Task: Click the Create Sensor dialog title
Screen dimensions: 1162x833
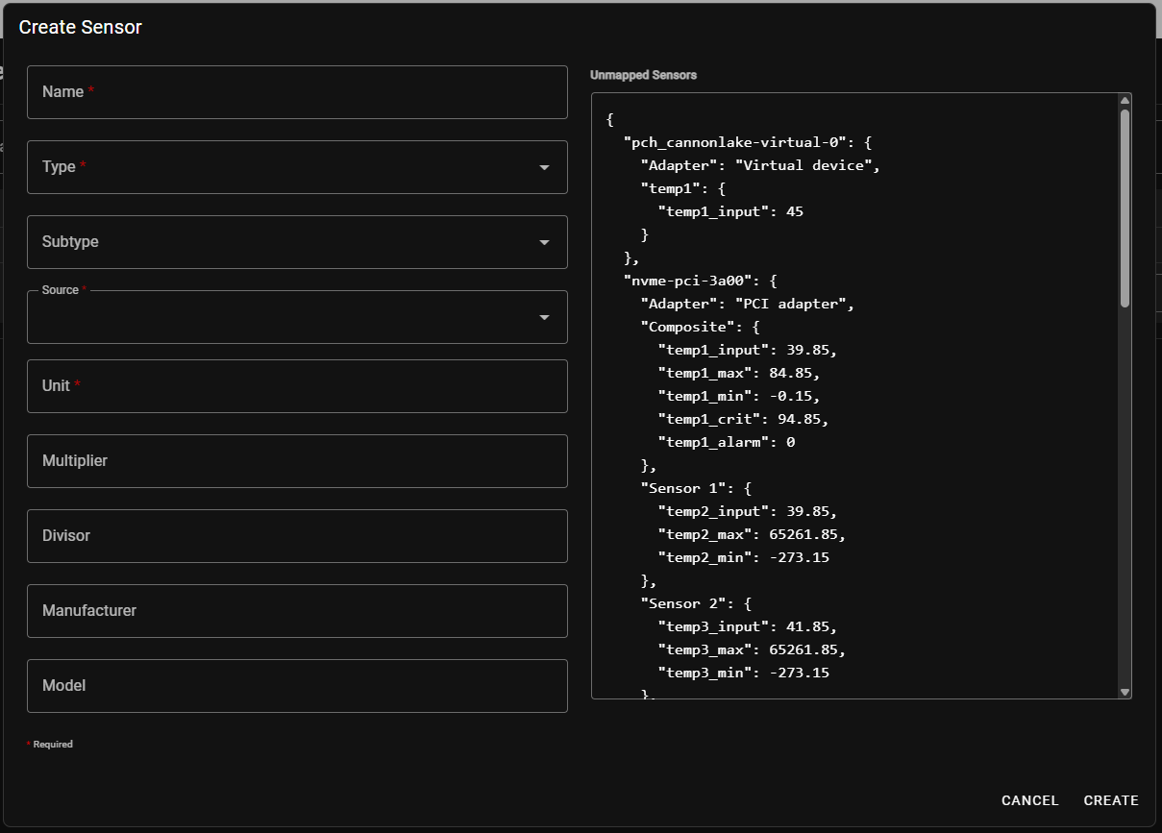Action: coord(81,28)
